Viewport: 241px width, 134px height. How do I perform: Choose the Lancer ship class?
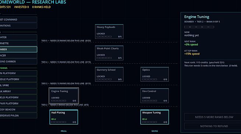click(18, 56)
